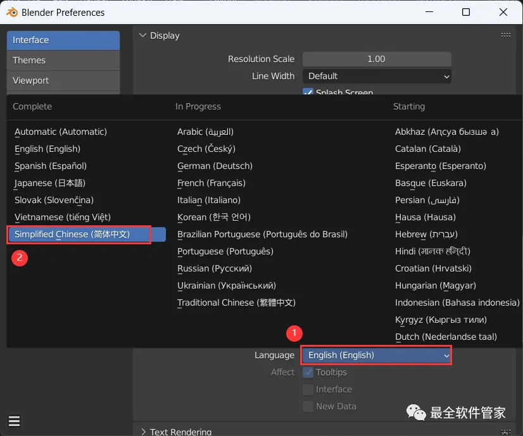
Task: Pick Basque (Euskara) language
Action: click(x=431, y=183)
